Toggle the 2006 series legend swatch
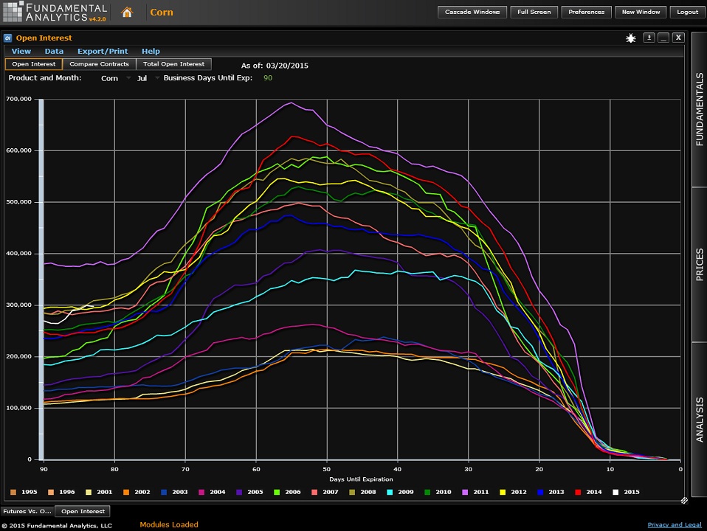The width and height of the screenshot is (707, 531). pos(277,492)
